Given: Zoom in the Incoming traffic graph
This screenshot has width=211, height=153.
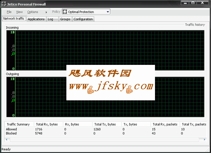Looking at the screenshot, I should pos(13,46).
